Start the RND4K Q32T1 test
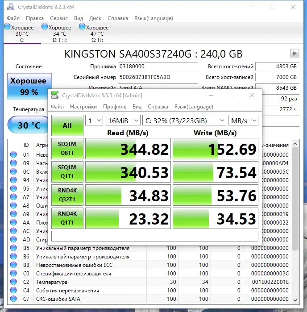 (67, 195)
